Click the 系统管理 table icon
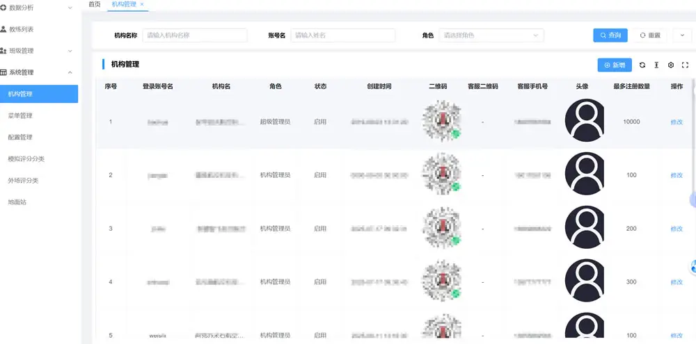 3,72
